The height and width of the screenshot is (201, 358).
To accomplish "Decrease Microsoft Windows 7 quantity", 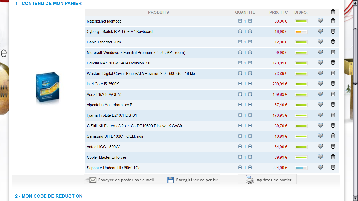I will [240, 52].
